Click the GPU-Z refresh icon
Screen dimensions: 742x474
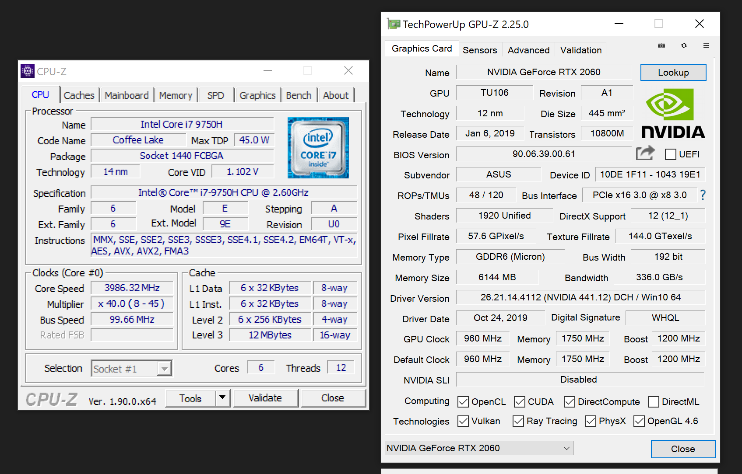pos(684,45)
